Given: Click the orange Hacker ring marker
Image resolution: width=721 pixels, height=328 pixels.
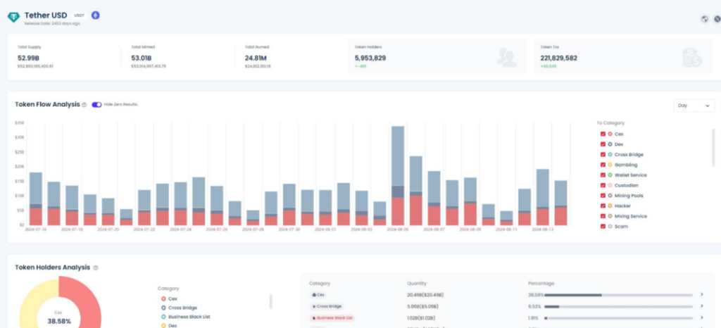Looking at the screenshot, I should tap(610, 206).
